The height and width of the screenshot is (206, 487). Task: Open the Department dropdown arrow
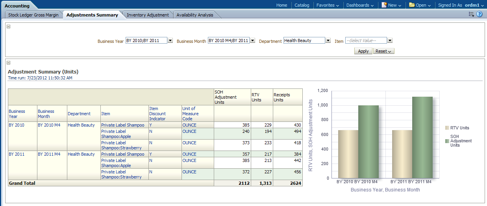click(x=328, y=40)
